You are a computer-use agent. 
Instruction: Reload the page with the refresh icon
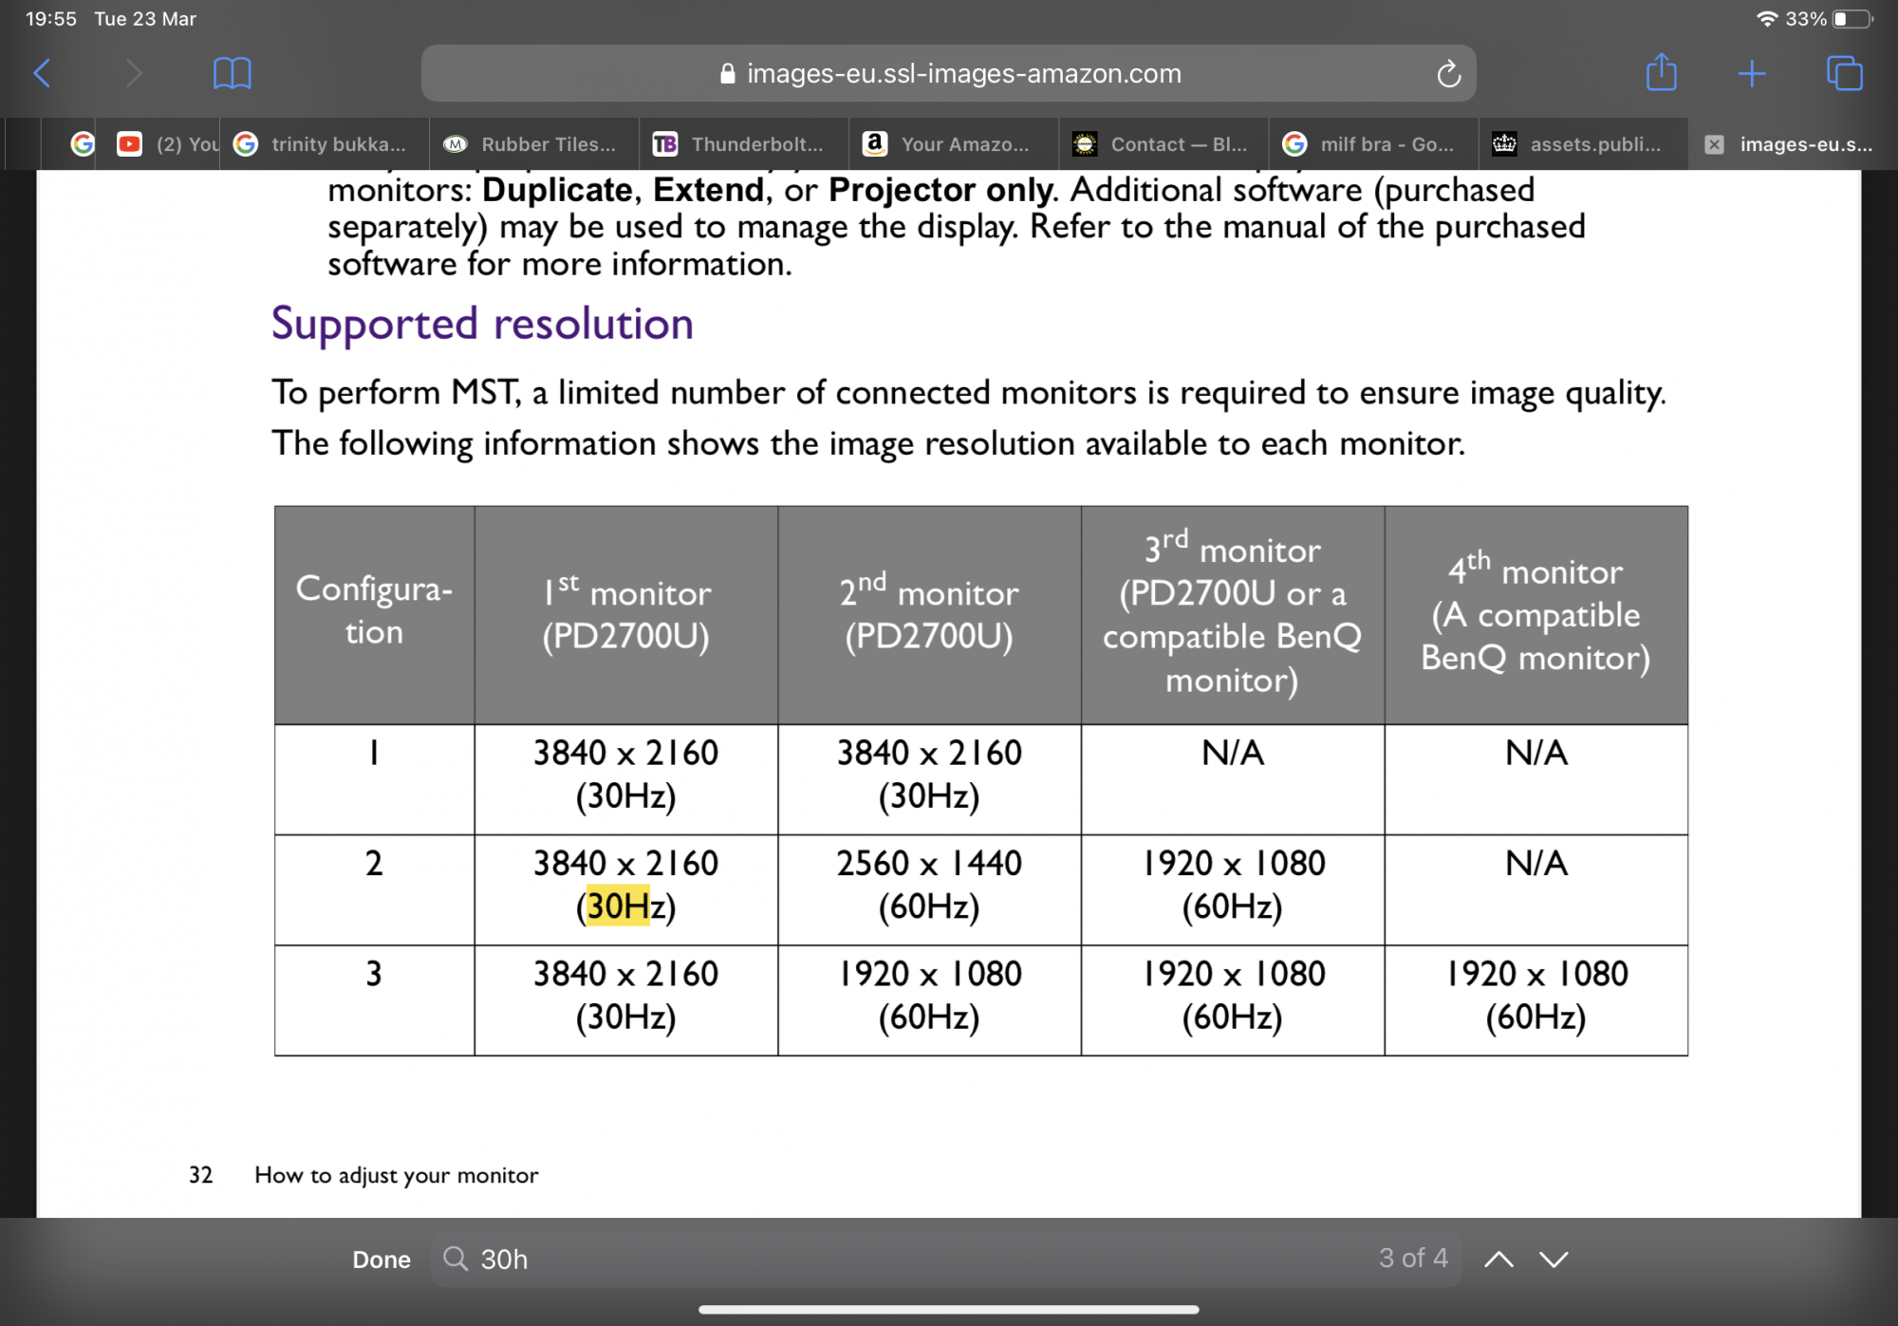click(x=1447, y=73)
